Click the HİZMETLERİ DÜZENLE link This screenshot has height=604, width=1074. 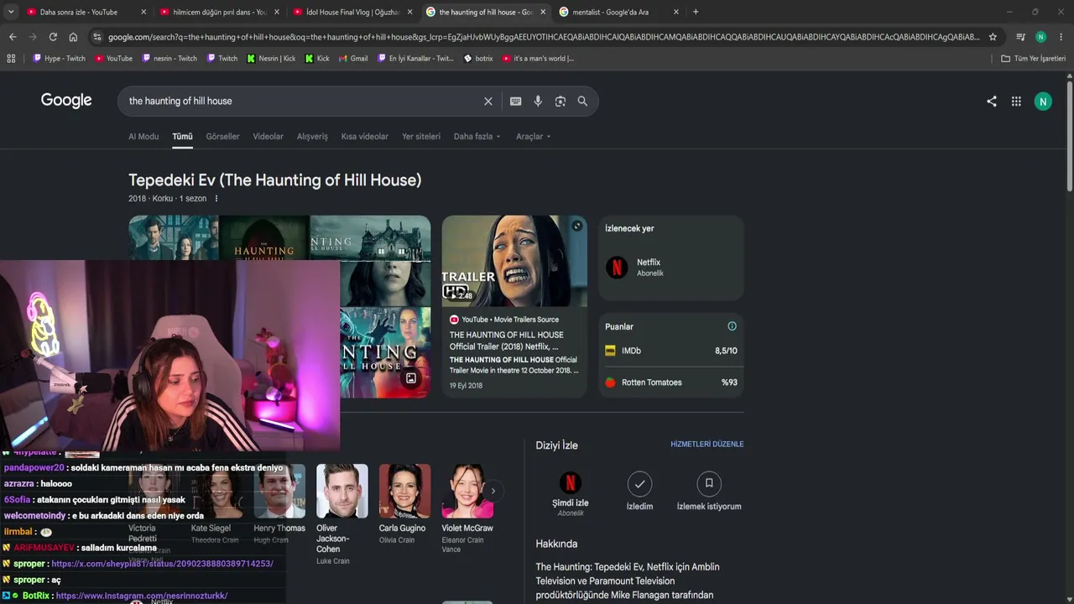tap(707, 444)
